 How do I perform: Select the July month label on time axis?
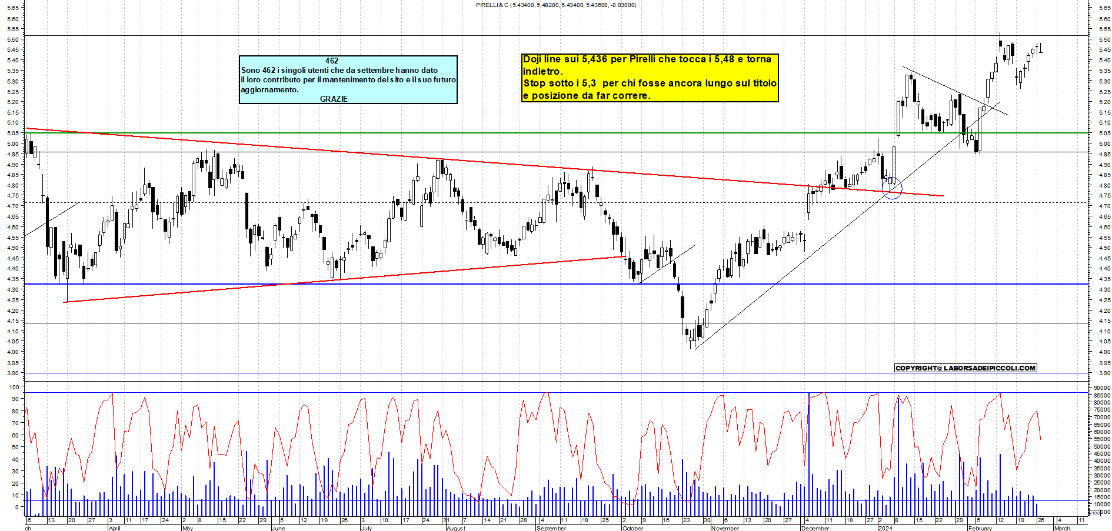(x=367, y=528)
